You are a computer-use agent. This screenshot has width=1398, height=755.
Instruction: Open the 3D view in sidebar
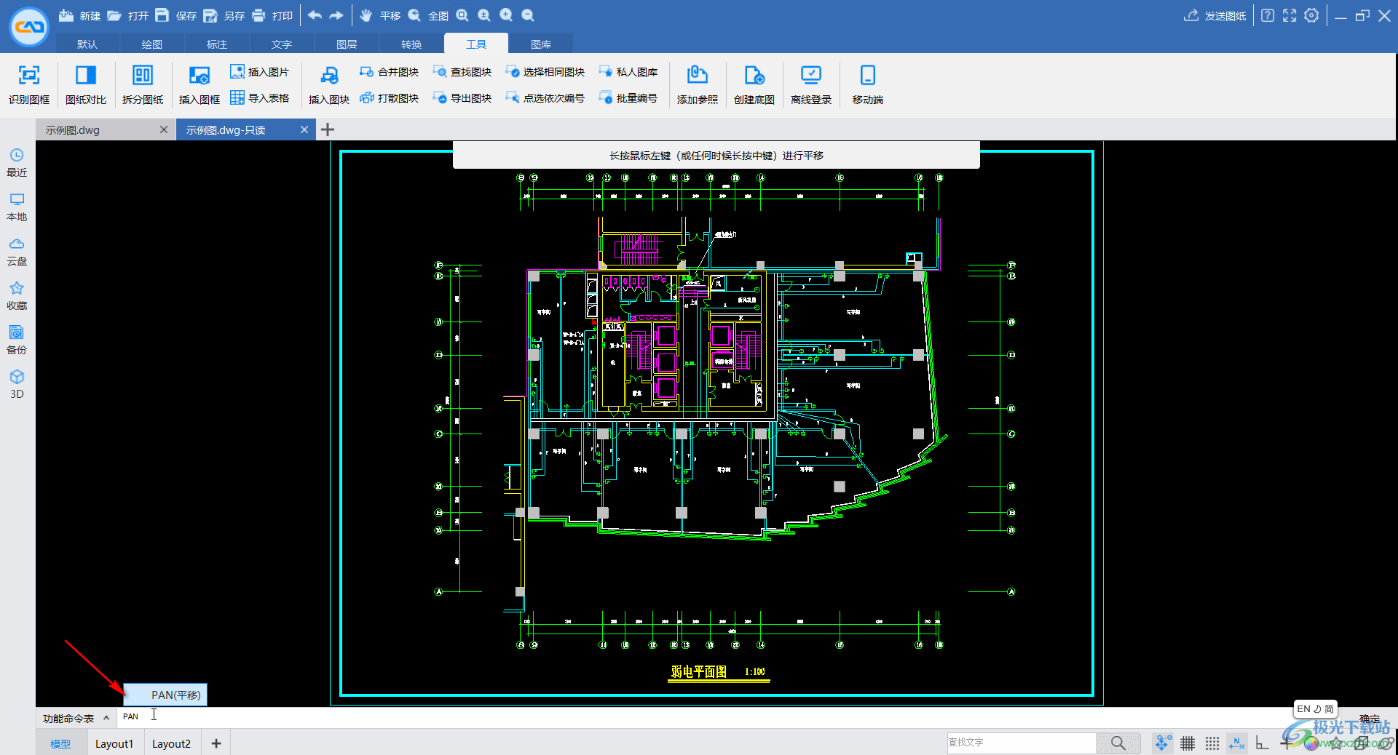coord(17,385)
